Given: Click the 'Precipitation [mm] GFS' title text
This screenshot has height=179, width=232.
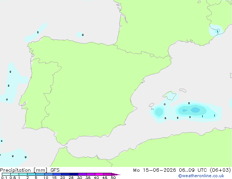Looking at the screenshot, I should 30,170.
